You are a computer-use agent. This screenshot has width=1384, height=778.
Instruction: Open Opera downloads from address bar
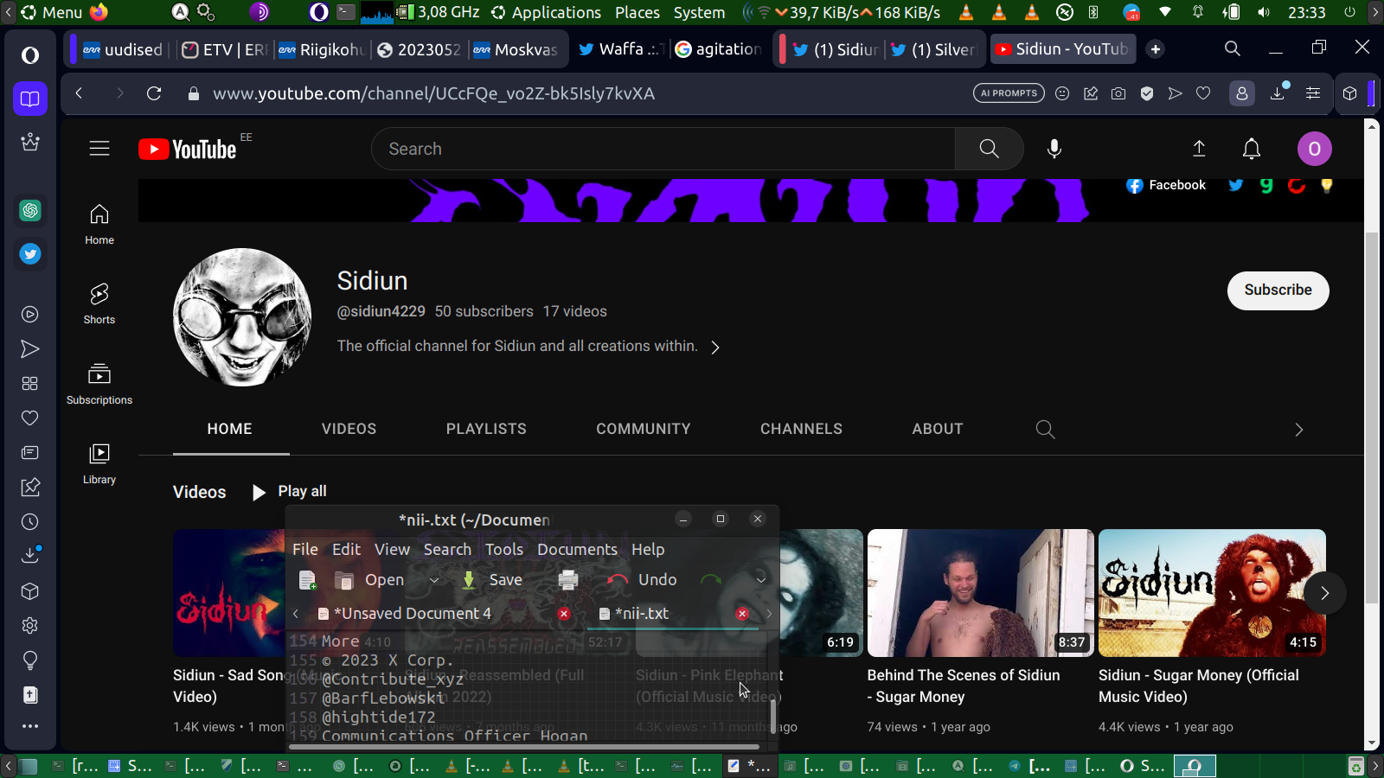click(x=1278, y=93)
